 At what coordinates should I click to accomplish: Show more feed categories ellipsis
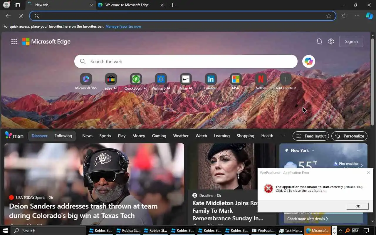pos(283,136)
